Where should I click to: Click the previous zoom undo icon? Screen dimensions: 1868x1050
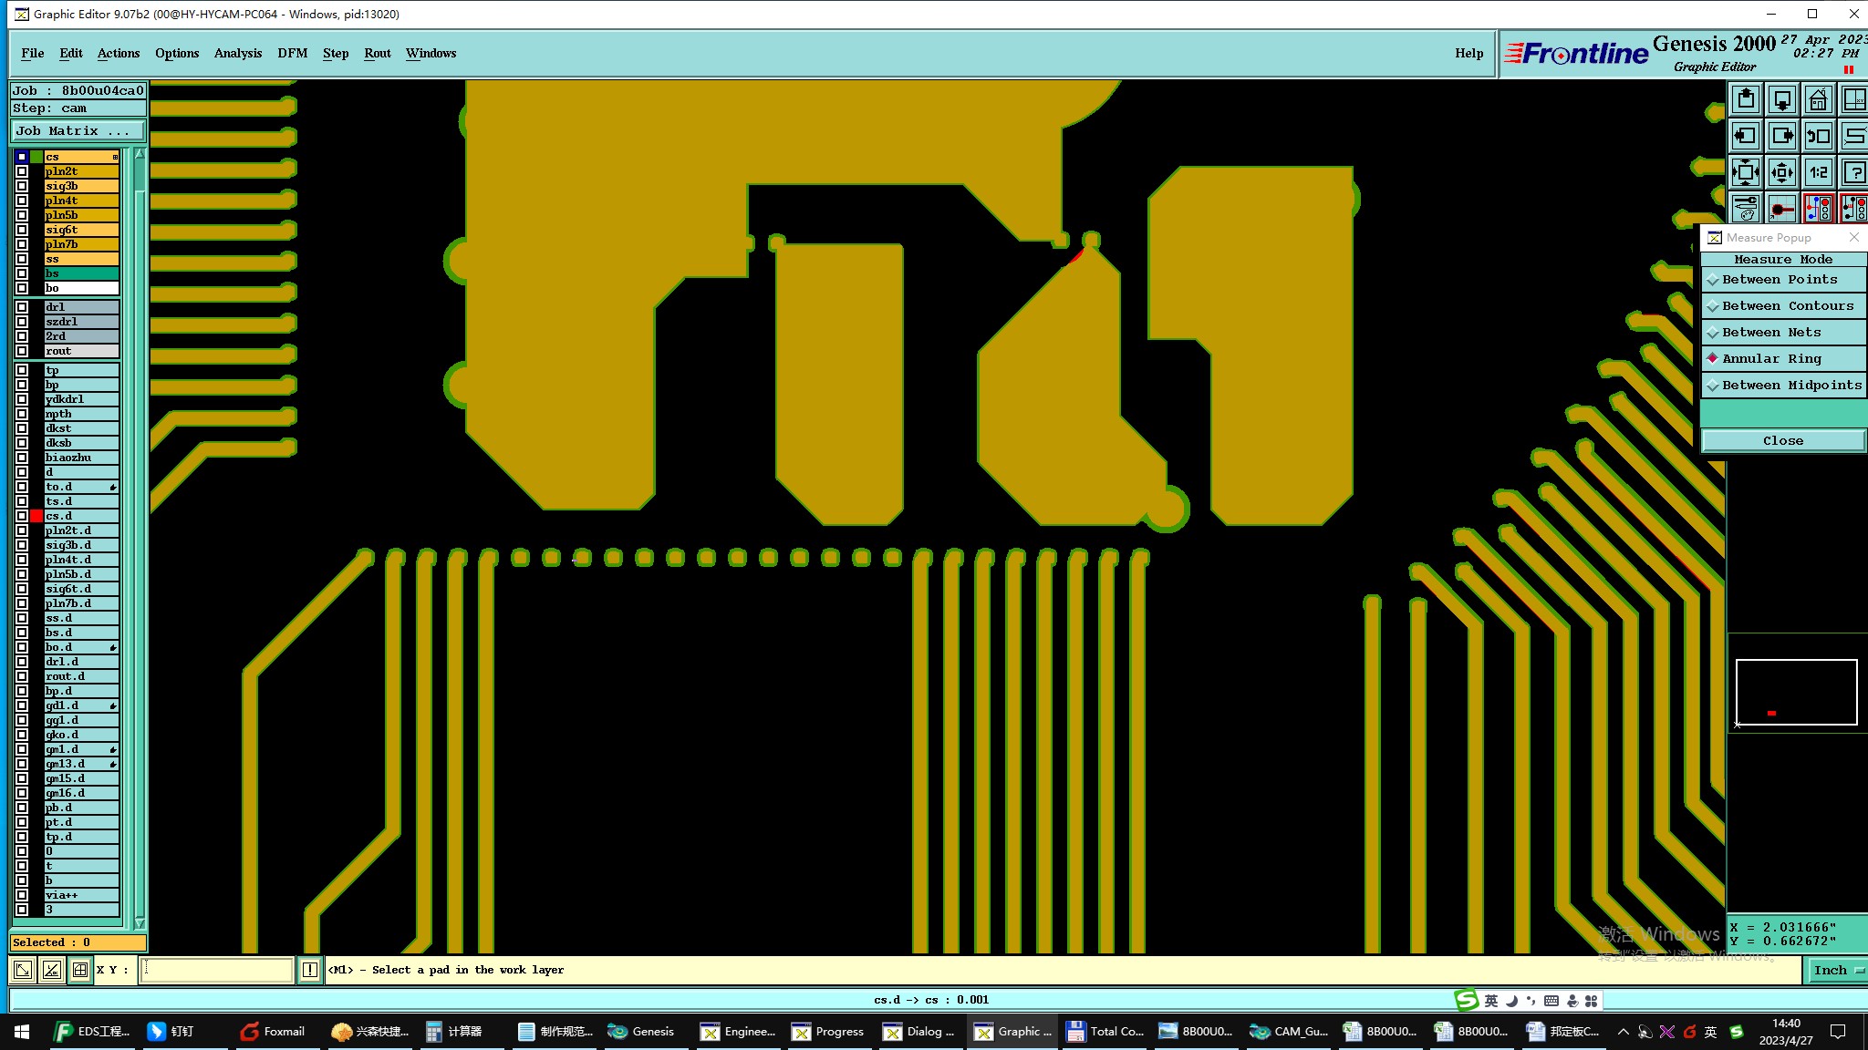click(1818, 136)
